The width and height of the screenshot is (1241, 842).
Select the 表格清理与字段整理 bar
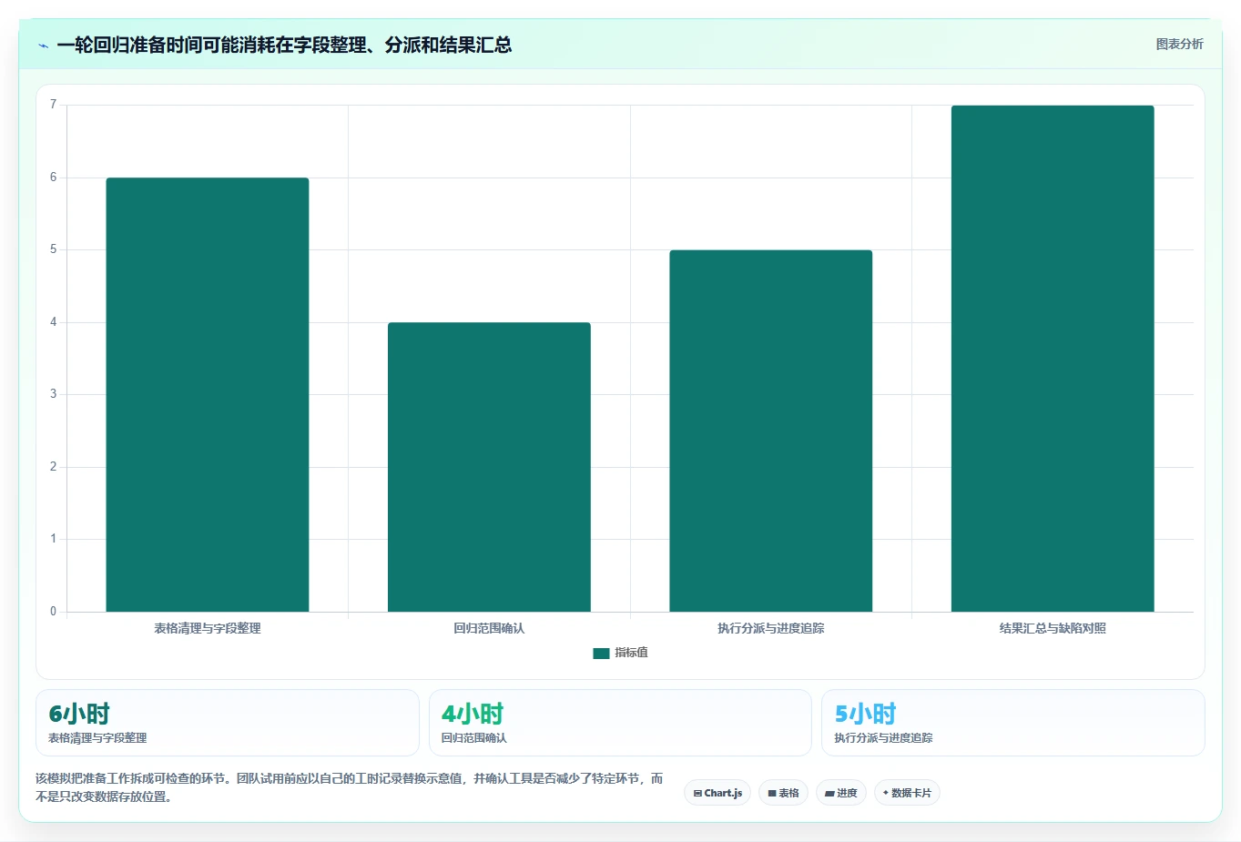tap(208, 394)
